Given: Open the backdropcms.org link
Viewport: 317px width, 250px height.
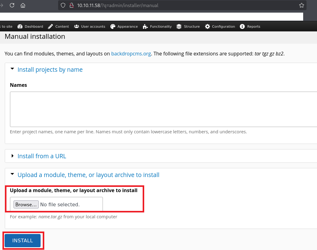Looking at the screenshot, I should click(x=131, y=54).
